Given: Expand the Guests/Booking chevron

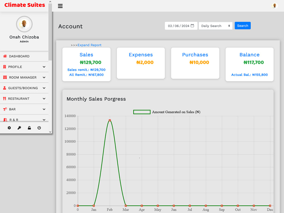Looking at the screenshot, I should point(44,88).
